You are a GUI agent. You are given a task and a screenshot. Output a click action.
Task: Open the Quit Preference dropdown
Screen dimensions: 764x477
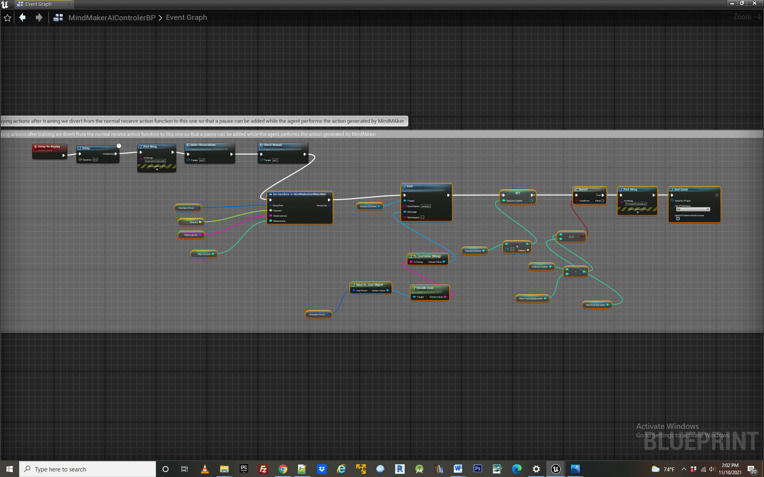click(x=693, y=209)
